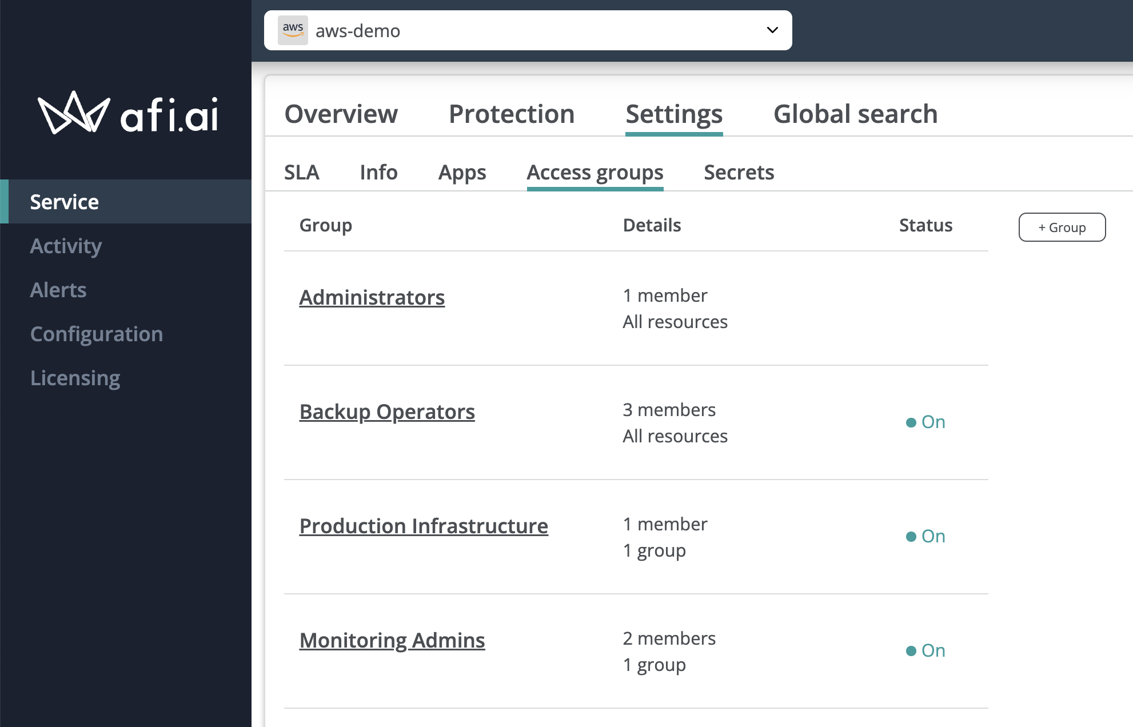
Task: Expand the aws-demo dropdown chevron
Action: (772, 30)
